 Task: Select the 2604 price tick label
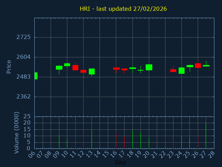23,57
